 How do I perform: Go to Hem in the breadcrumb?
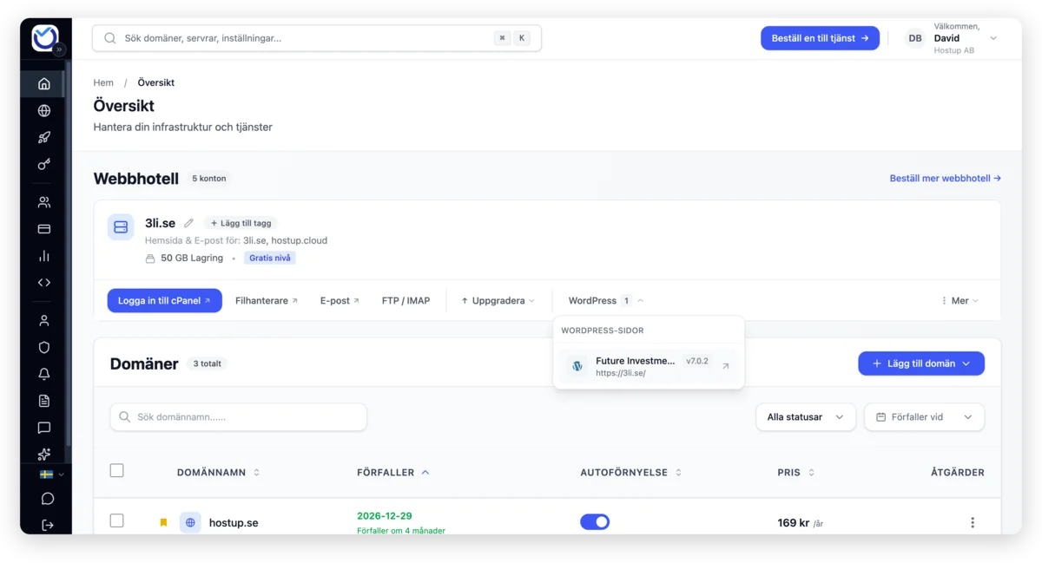[103, 82]
